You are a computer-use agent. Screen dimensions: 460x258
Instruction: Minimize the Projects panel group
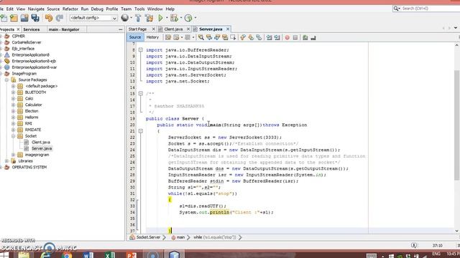click(121, 29)
